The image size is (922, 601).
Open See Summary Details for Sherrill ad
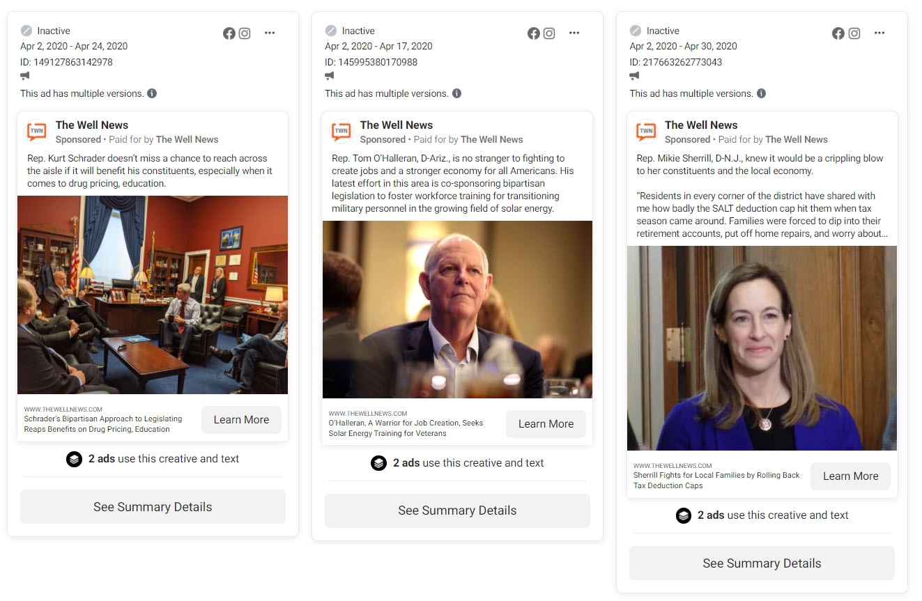coord(762,563)
